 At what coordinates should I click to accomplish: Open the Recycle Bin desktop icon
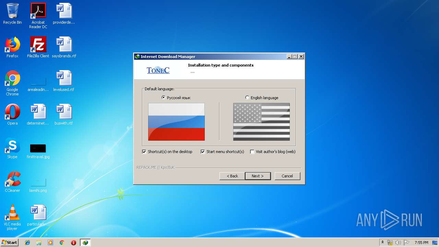coord(12,14)
